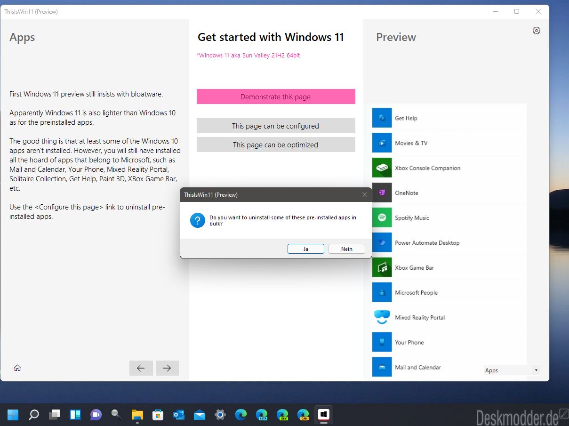
Task: Open Widgets from the taskbar
Action: tap(75, 415)
